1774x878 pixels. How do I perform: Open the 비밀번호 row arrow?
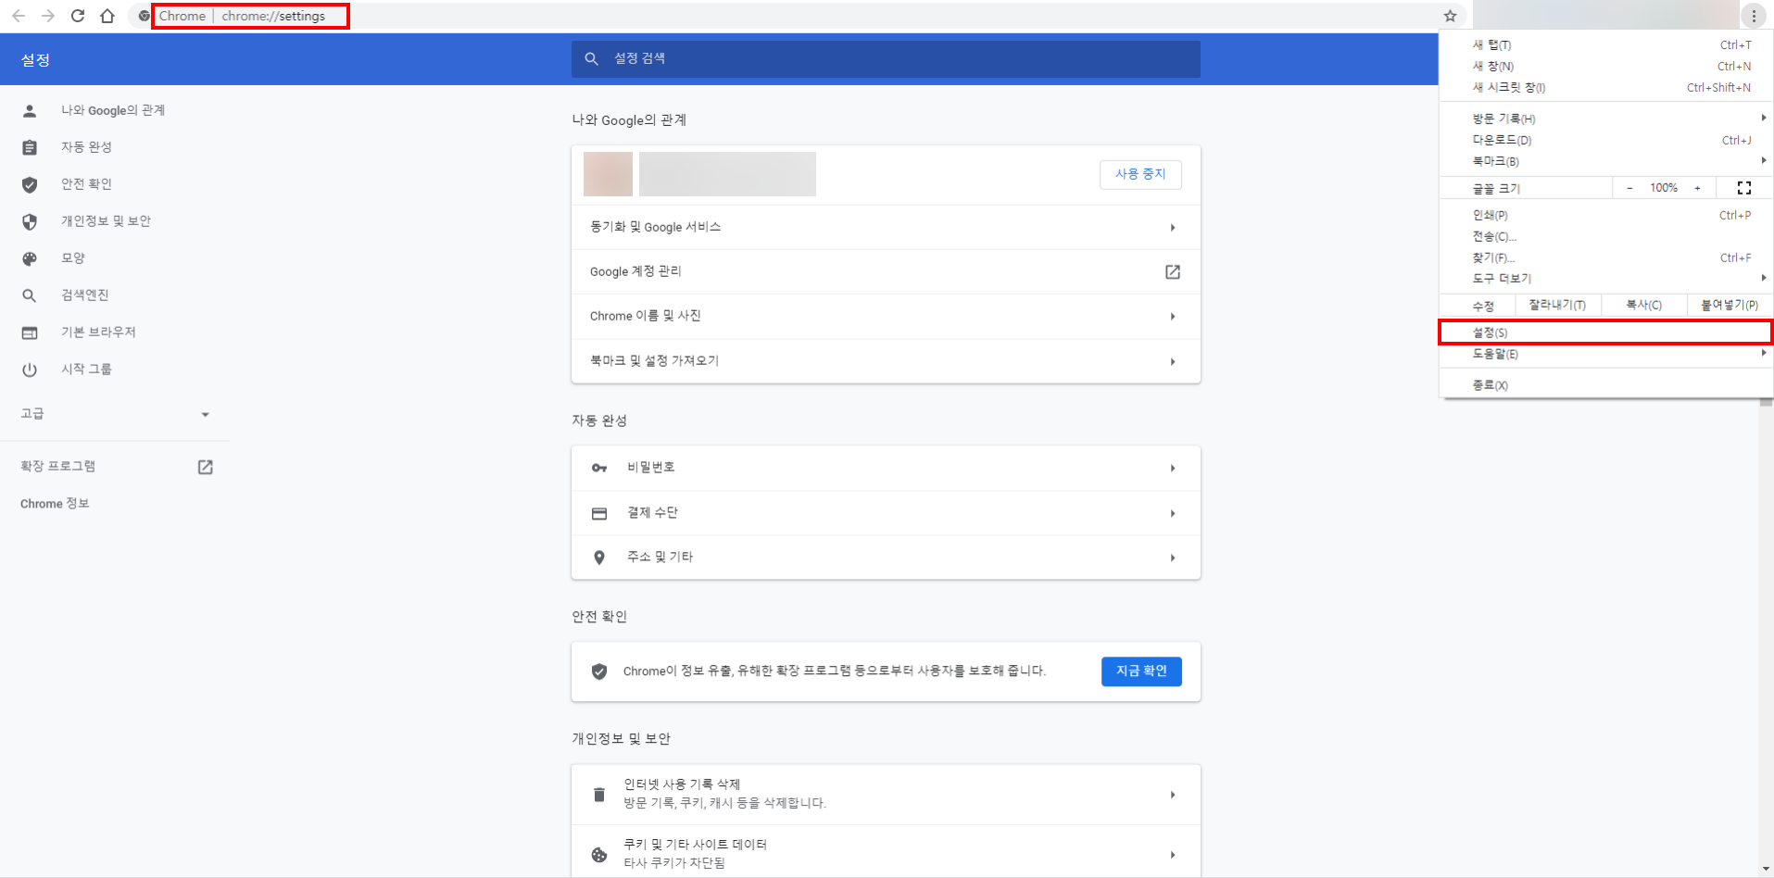tap(1173, 469)
